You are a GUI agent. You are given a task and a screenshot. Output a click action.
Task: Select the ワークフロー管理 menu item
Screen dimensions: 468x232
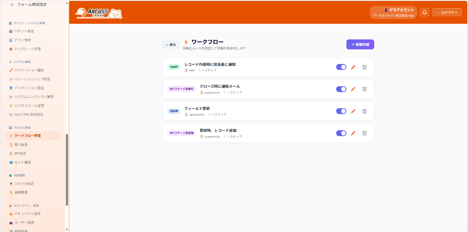tap(33, 136)
